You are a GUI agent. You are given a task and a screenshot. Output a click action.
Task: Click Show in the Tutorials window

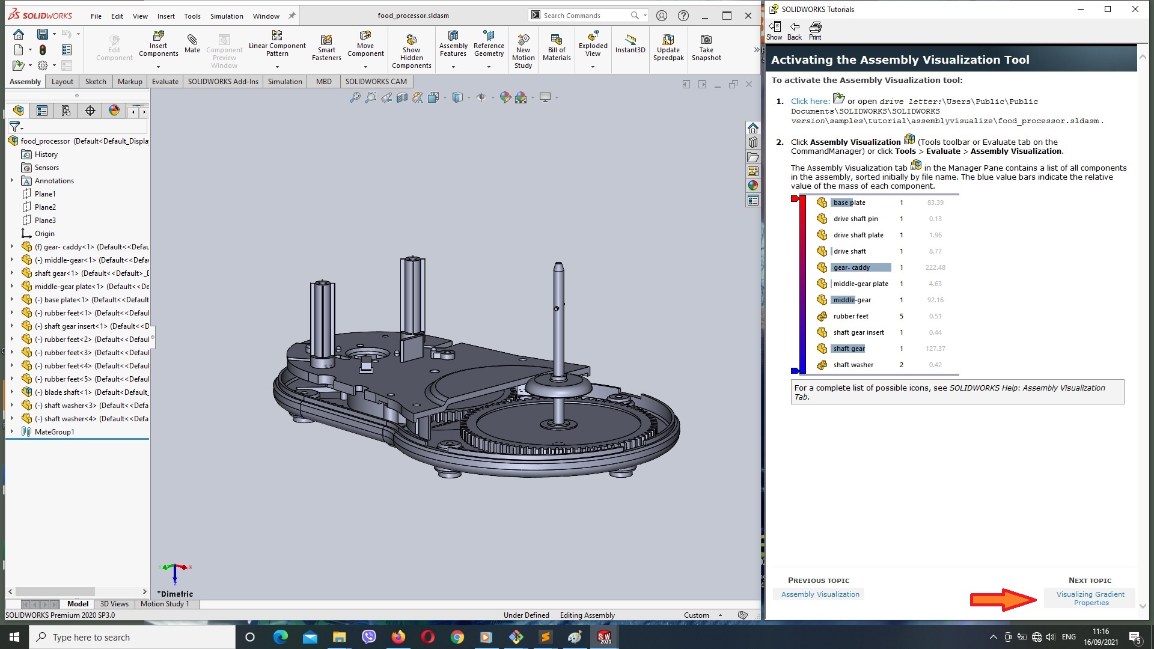coord(774,31)
